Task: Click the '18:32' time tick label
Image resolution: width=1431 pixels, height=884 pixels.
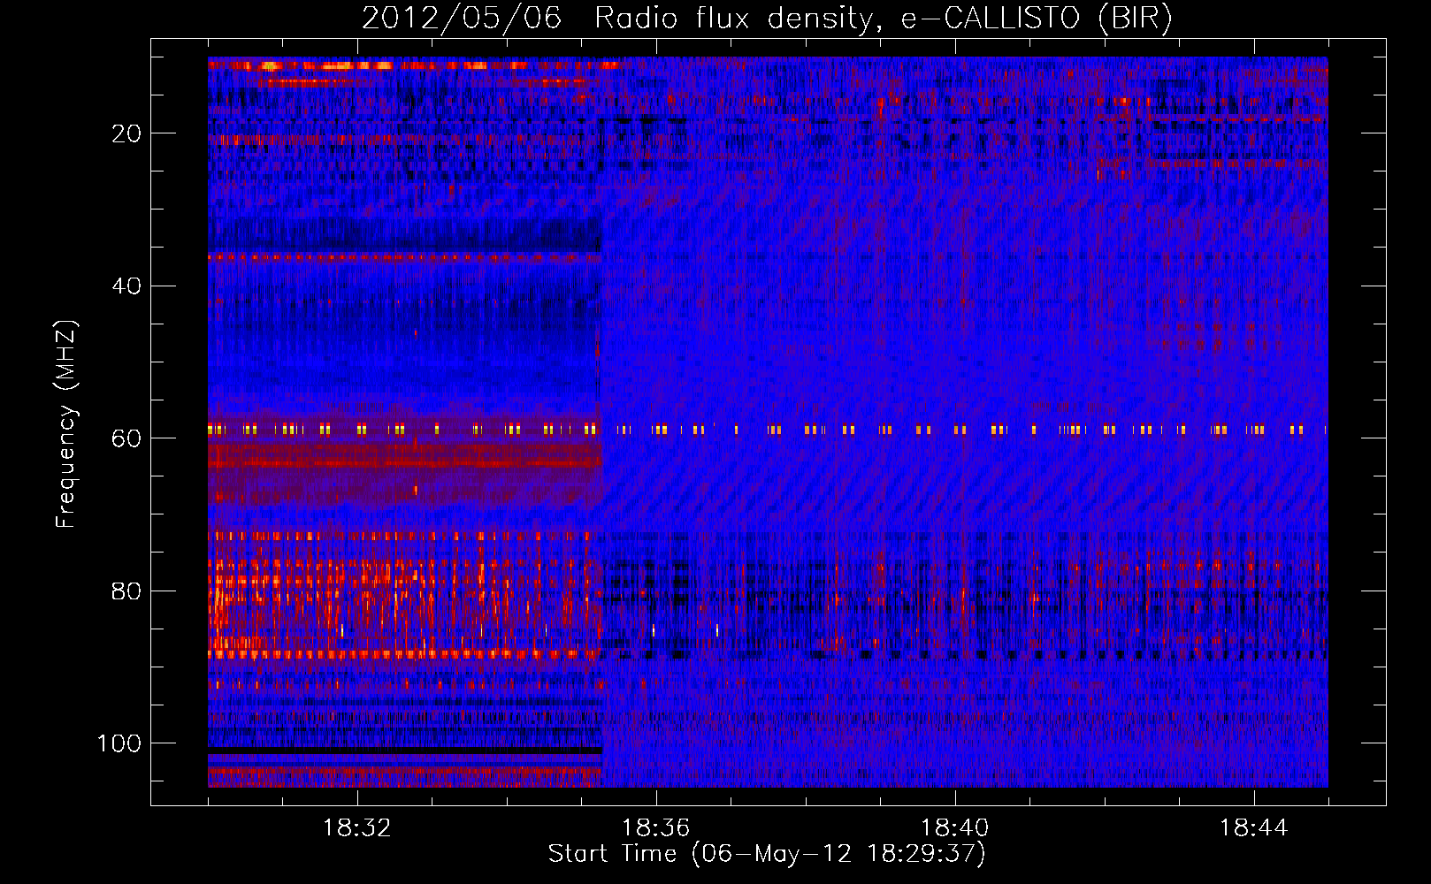Action: click(x=357, y=828)
